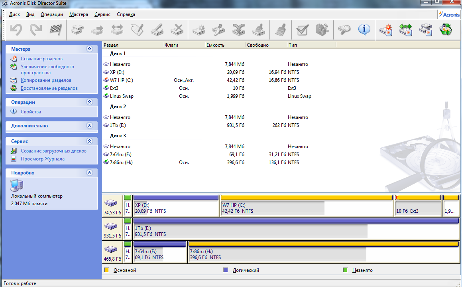Select the 7x64ru (F:) list row
Image resolution: width=462 pixels, height=287 pixels.
(x=219, y=154)
